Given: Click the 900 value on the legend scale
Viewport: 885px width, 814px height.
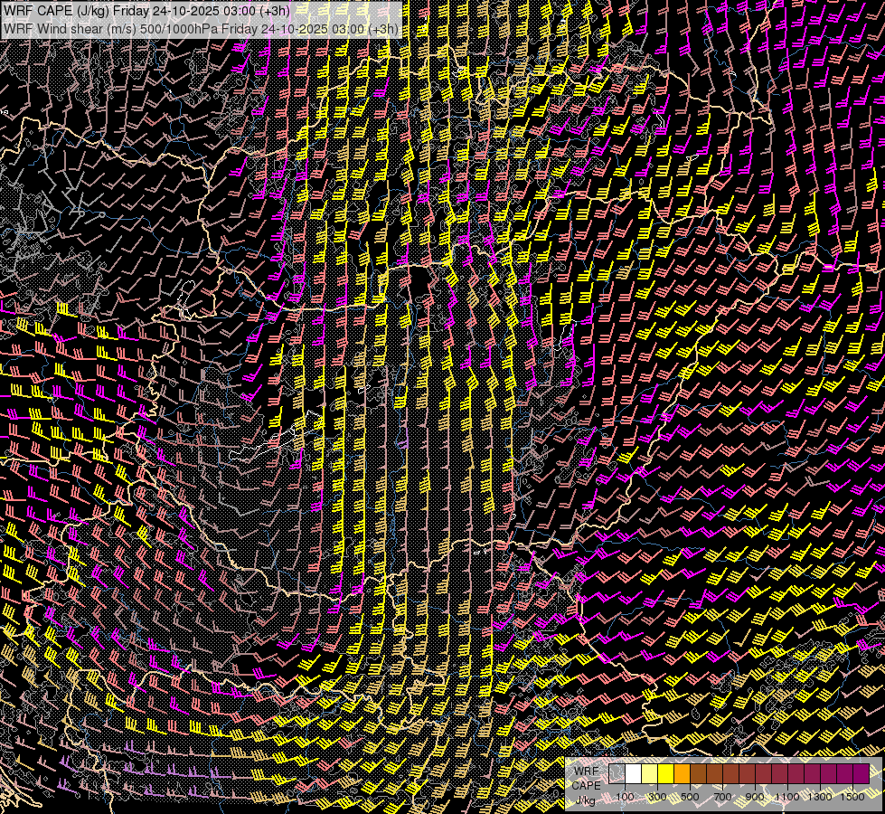Looking at the screenshot, I should (x=755, y=797).
